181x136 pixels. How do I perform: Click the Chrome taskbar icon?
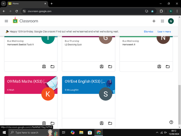(98, 133)
